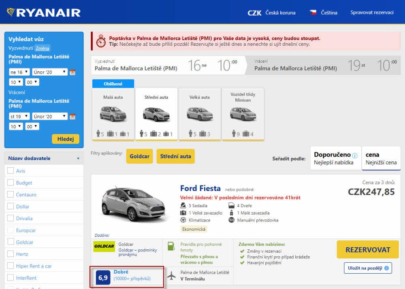The image size is (405, 289).
Task: Click the fuel pump icon
Action: tap(171, 246)
